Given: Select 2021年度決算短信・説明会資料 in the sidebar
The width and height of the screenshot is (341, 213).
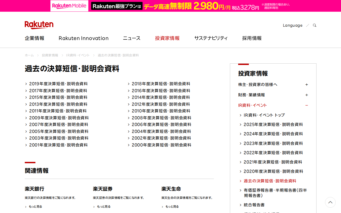Looking at the screenshot, I should (273, 162).
